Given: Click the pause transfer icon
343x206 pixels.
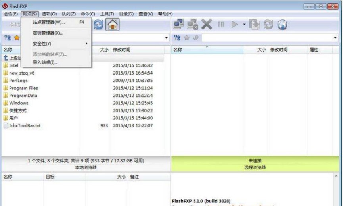Looking at the screenshot, I should pyautogui.click(x=221, y=25).
